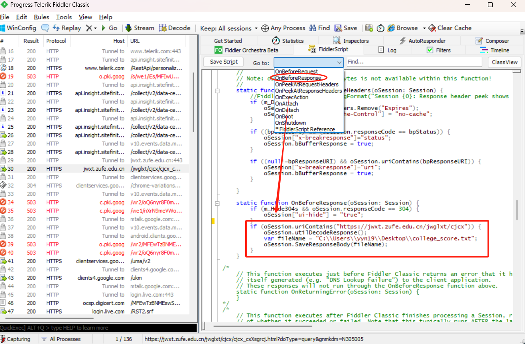Open the Edit menu
This screenshot has width=525, height=344.
click(22, 17)
